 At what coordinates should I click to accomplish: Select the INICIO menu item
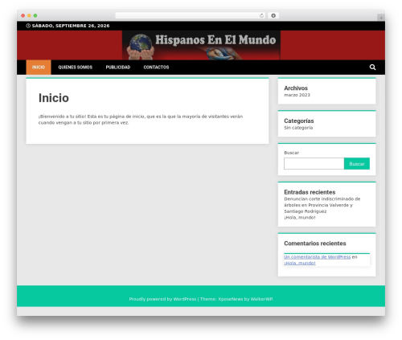click(x=39, y=68)
